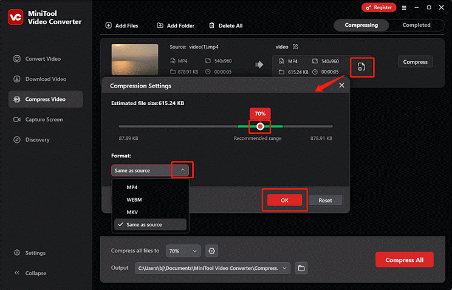
Task: Click Delete All trash button
Action: point(226,26)
